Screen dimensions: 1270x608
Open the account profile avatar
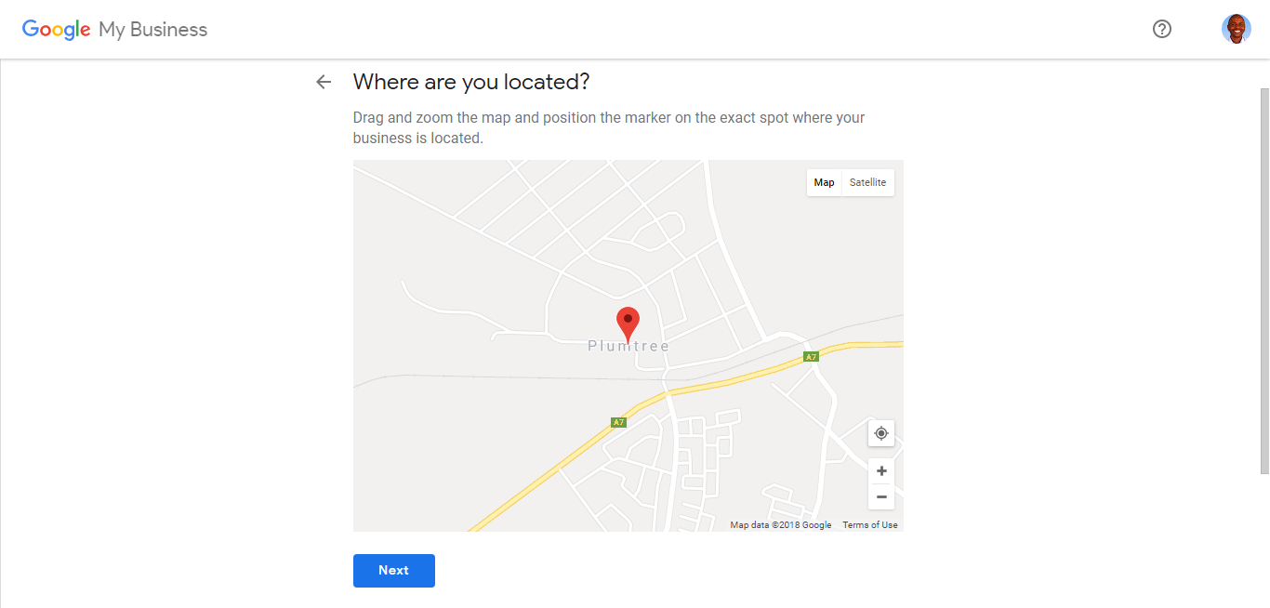[1237, 29]
